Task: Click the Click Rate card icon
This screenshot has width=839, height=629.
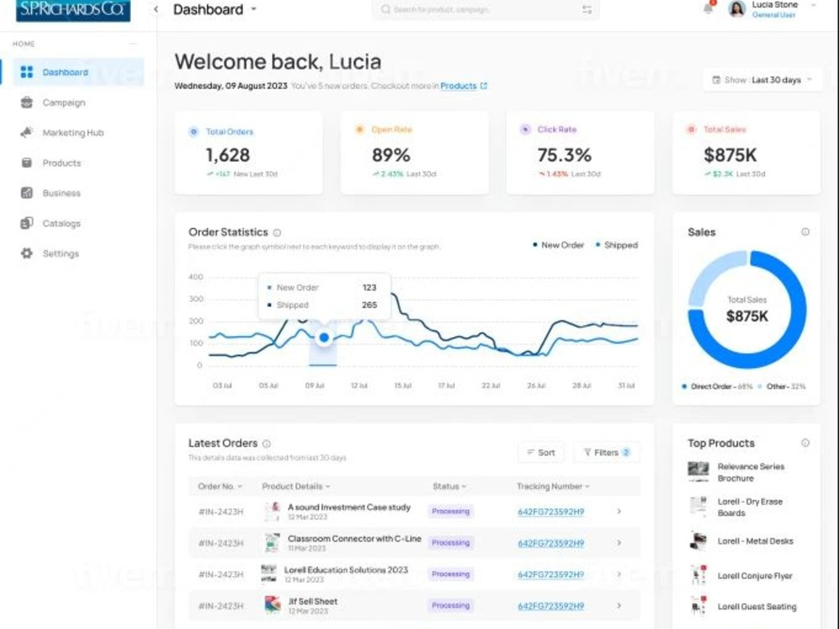Action: pyautogui.click(x=525, y=129)
